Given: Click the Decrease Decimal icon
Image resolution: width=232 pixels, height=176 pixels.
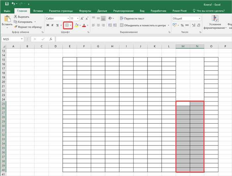Looking at the screenshot, I should tap(199, 25).
